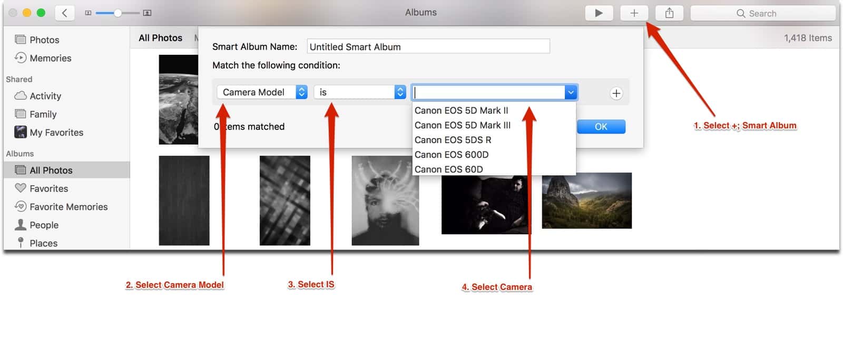The height and width of the screenshot is (351, 843).
Task: Click the Favorite Memories icon
Action: (x=21, y=206)
